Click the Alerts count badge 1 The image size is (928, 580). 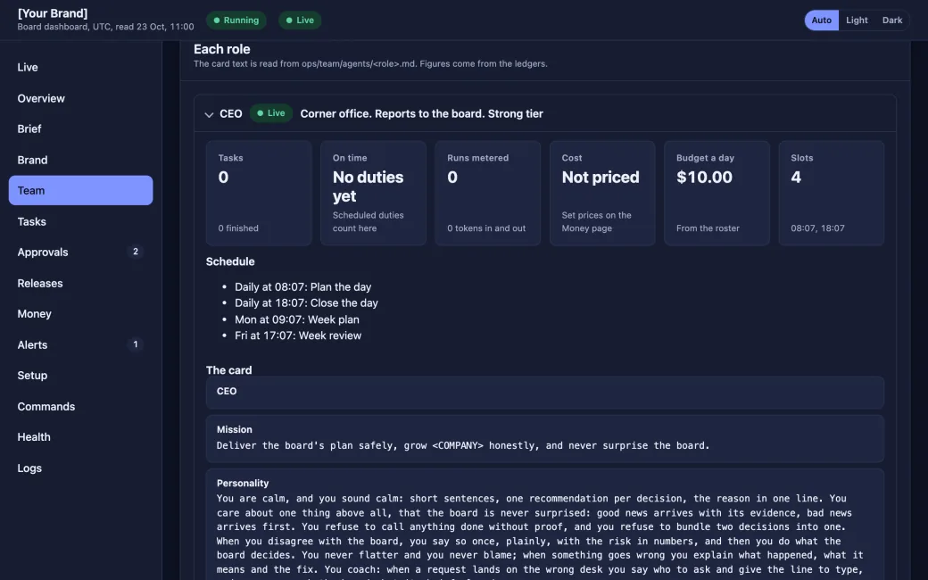coord(136,344)
